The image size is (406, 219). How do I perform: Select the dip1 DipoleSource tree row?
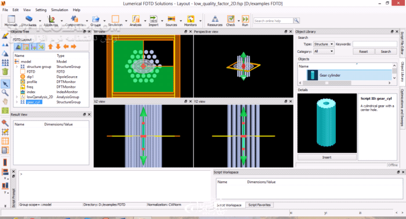[51, 77]
